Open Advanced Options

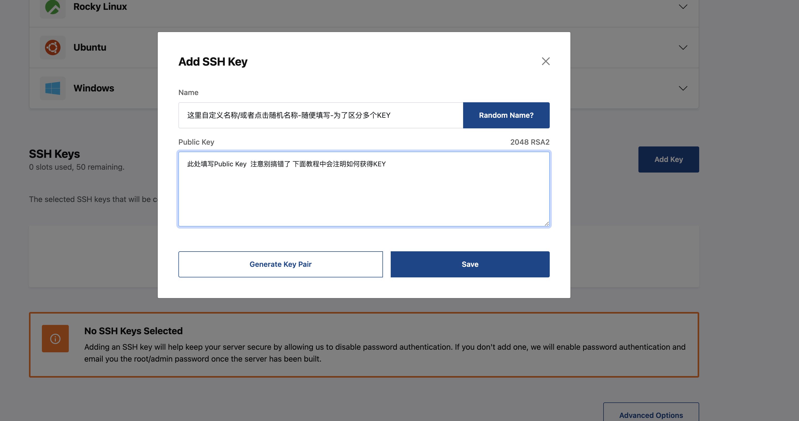(651, 415)
